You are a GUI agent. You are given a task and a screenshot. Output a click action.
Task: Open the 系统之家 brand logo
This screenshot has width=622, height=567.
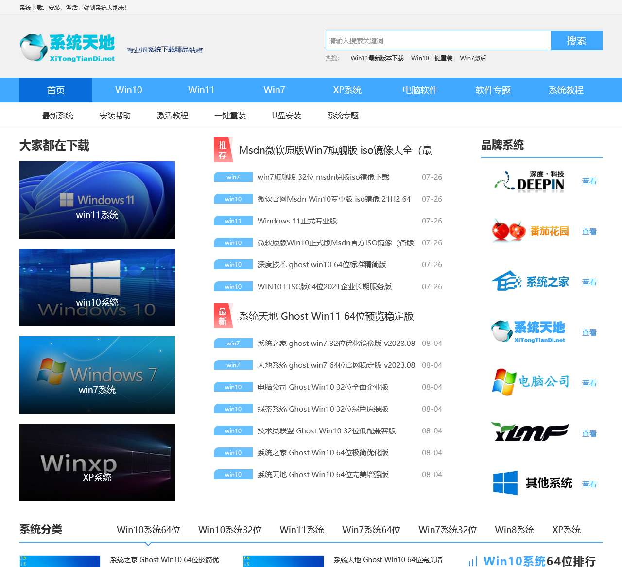click(x=530, y=282)
